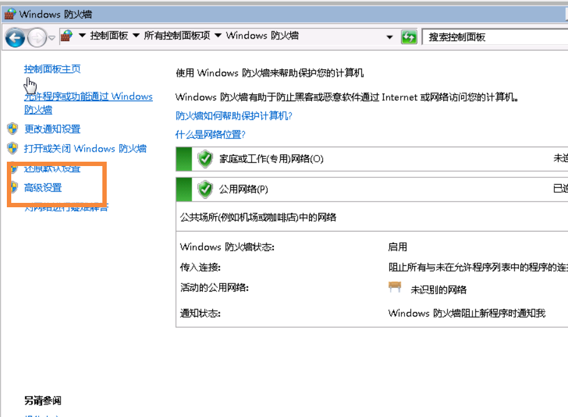
Task: Click green shield icon for 公用网络
Action: pos(205,189)
